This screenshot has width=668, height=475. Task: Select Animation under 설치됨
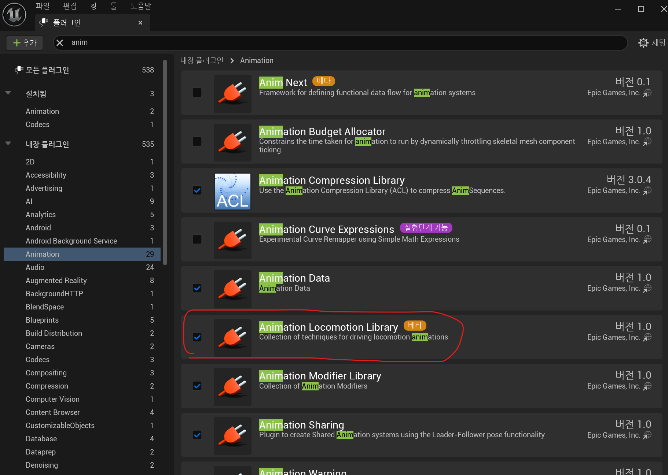point(82,111)
